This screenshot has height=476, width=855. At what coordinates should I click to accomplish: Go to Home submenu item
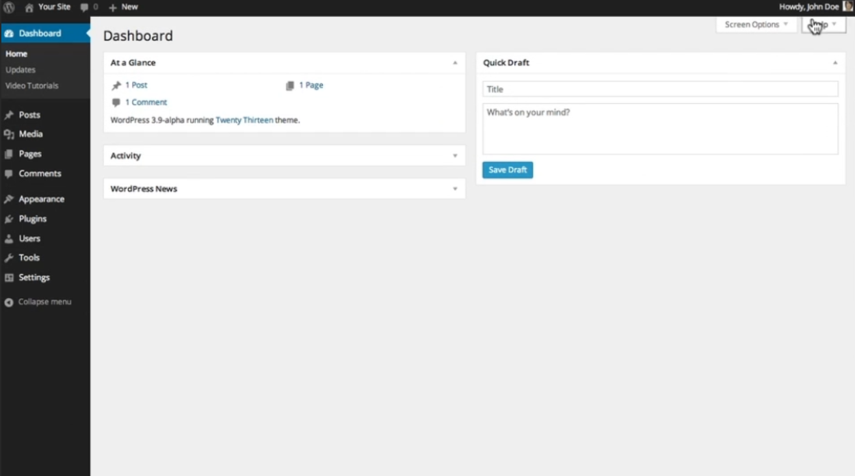(16, 54)
